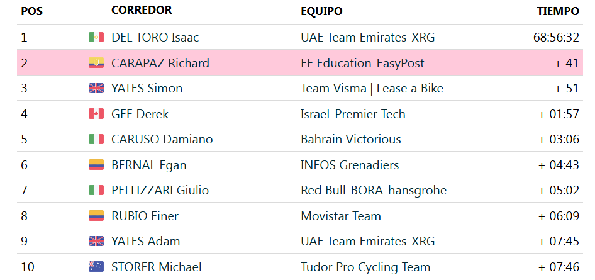595x280 pixels.
Task: Open Tudor Pro Cycling Team page
Action: click(365, 267)
